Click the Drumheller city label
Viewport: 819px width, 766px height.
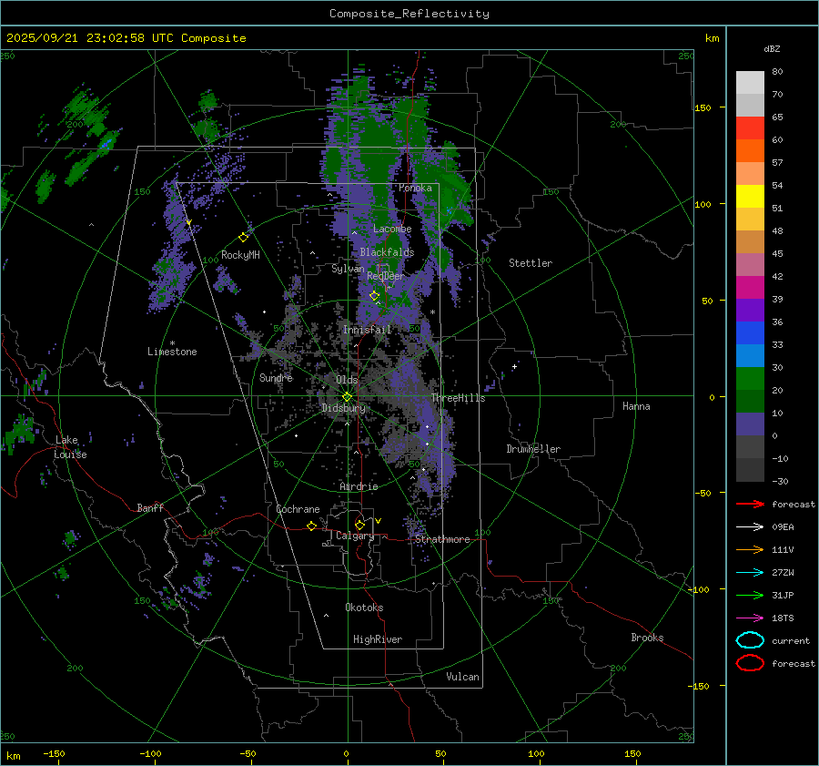click(533, 449)
